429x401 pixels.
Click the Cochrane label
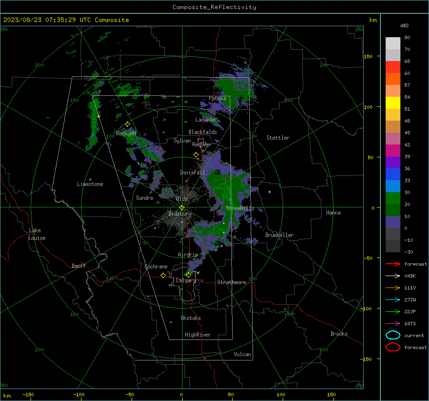click(x=156, y=267)
